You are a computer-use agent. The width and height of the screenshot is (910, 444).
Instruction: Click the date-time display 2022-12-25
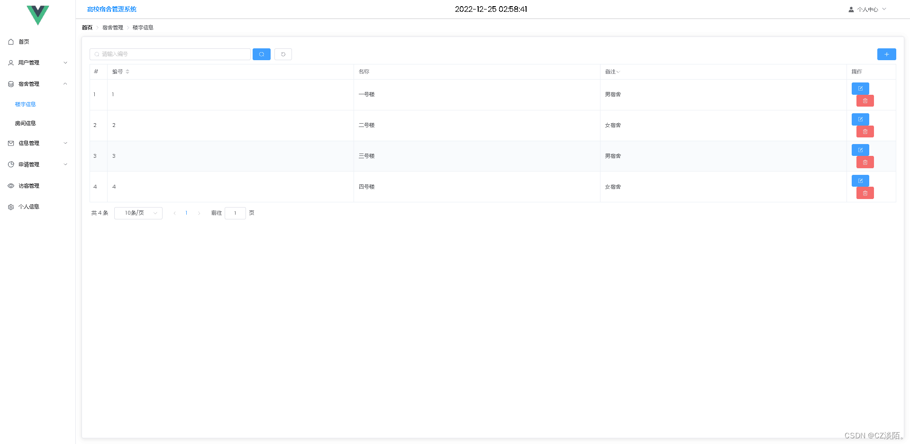coord(491,9)
